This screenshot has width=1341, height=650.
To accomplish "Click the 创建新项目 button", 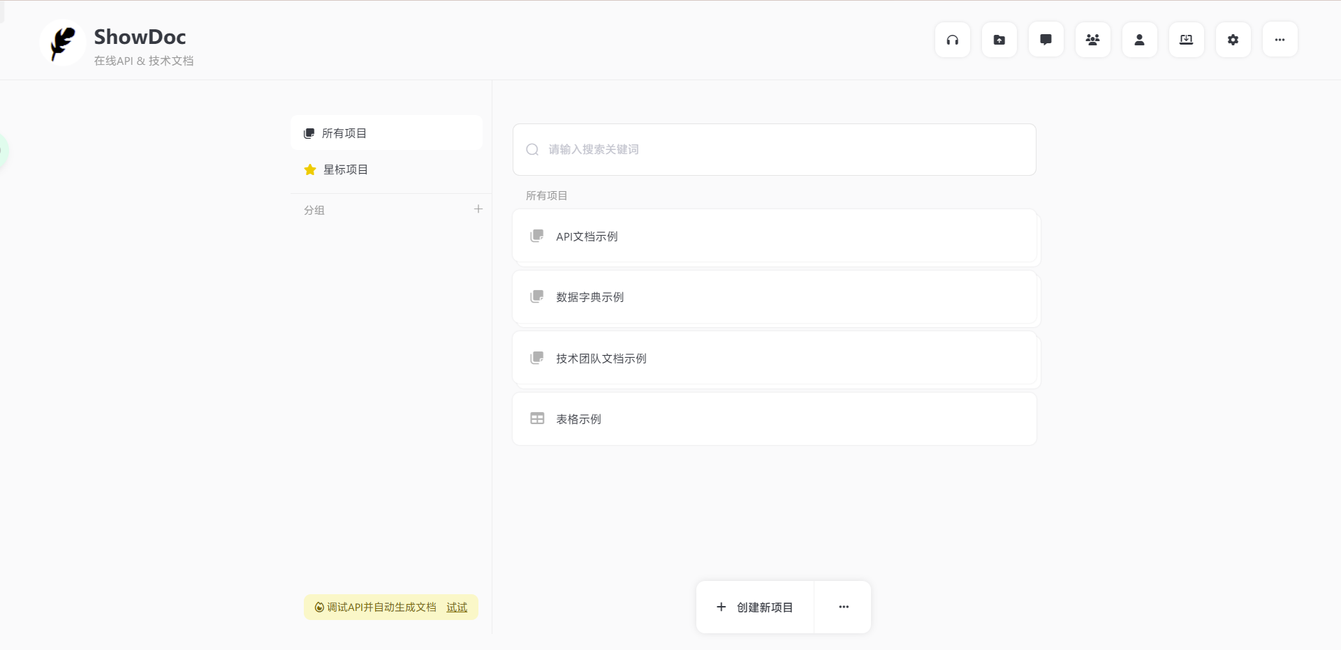I will (x=755, y=607).
